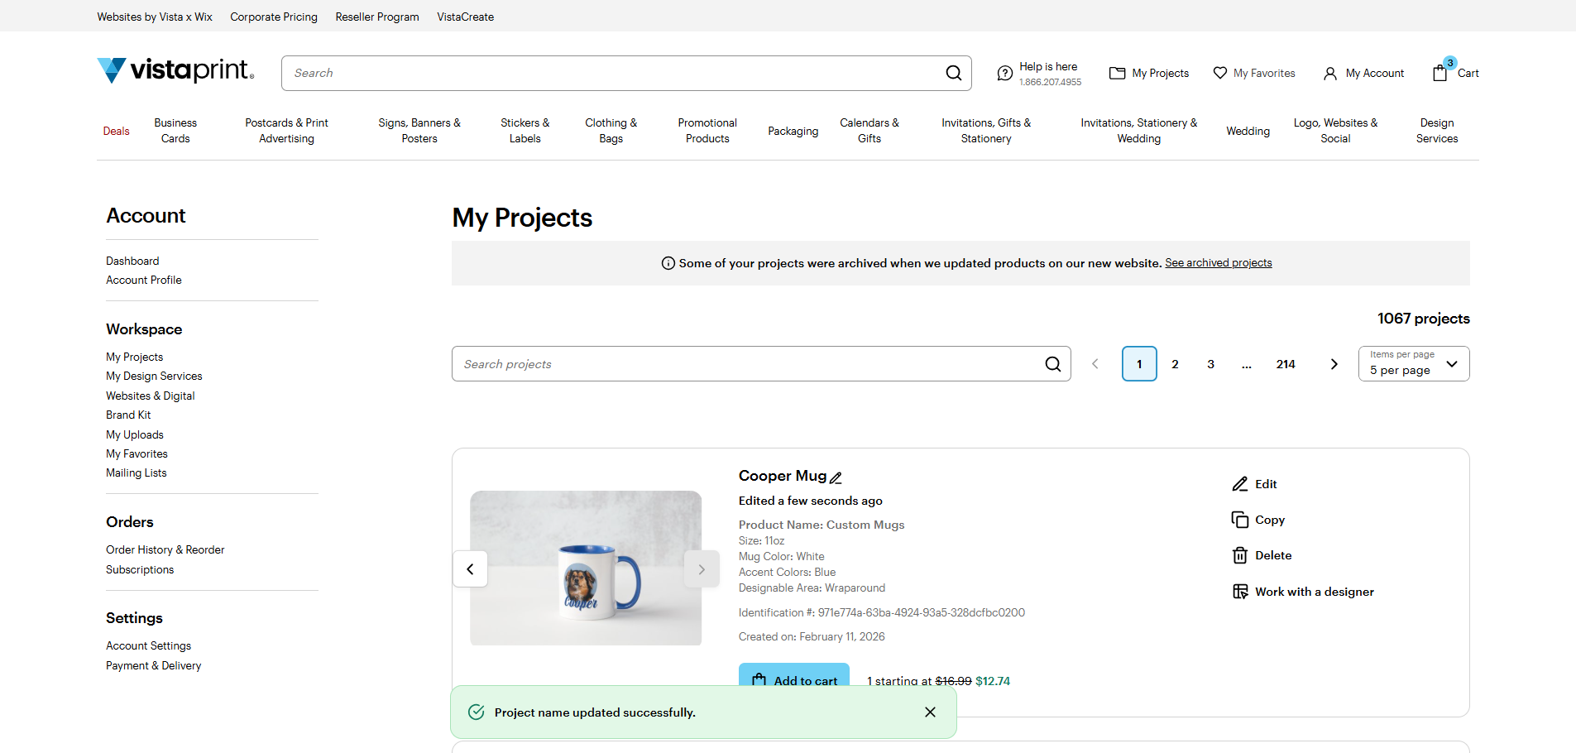
Task: Open Subscriptions in Orders sidebar
Action: 140,569
